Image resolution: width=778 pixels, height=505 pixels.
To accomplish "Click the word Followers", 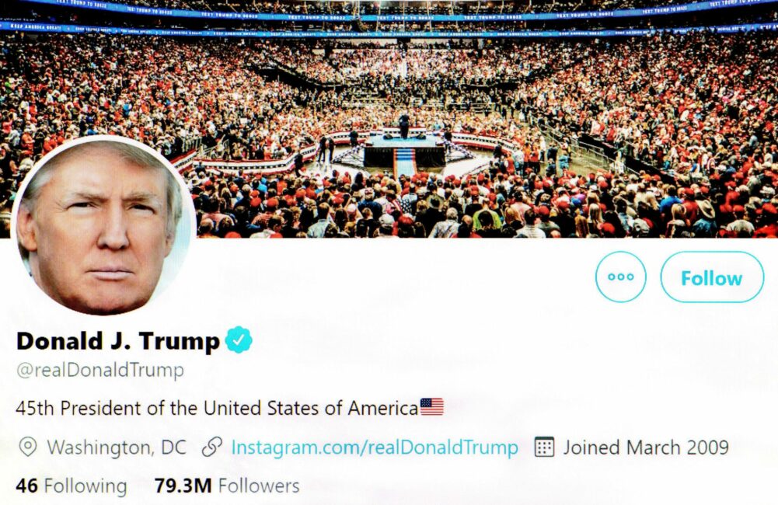I will coord(259,486).
